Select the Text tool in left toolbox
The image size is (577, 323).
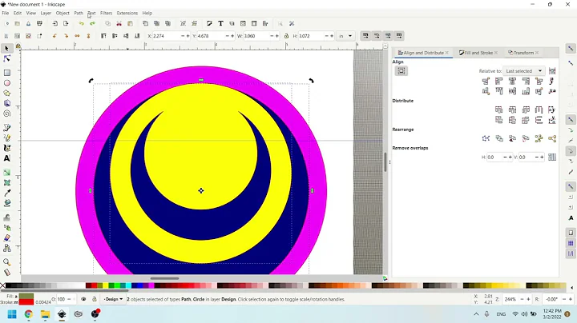pos(6,158)
